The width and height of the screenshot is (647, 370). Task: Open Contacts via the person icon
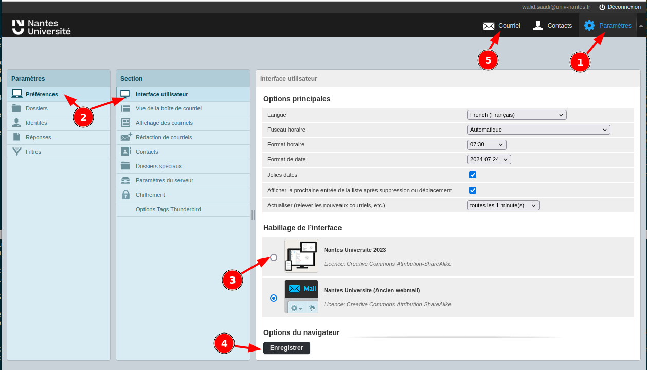click(x=538, y=26)
